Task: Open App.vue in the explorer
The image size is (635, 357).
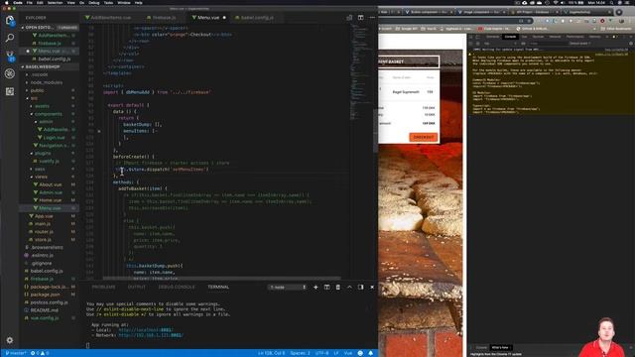Action: (x=44, y=216)
